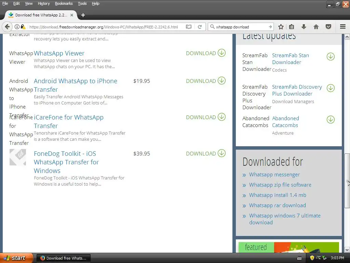This screenshot has height=263, width=350.
Task: Click the search go arrow
Action: [x=270, y=27]
